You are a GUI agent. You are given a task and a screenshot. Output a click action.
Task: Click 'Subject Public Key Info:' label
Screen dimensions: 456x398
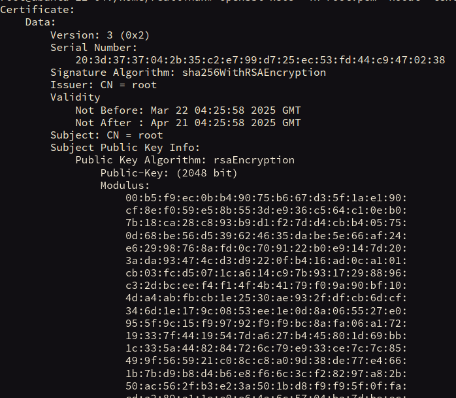click(x=125, y=148)
